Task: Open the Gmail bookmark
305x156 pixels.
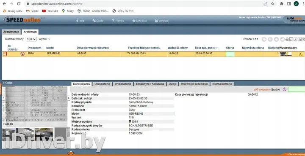Action: tap(33, 11)
